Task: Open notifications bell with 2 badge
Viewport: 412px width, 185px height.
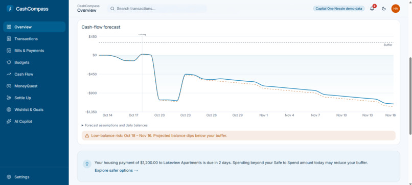Action: [x=372, y=8]
